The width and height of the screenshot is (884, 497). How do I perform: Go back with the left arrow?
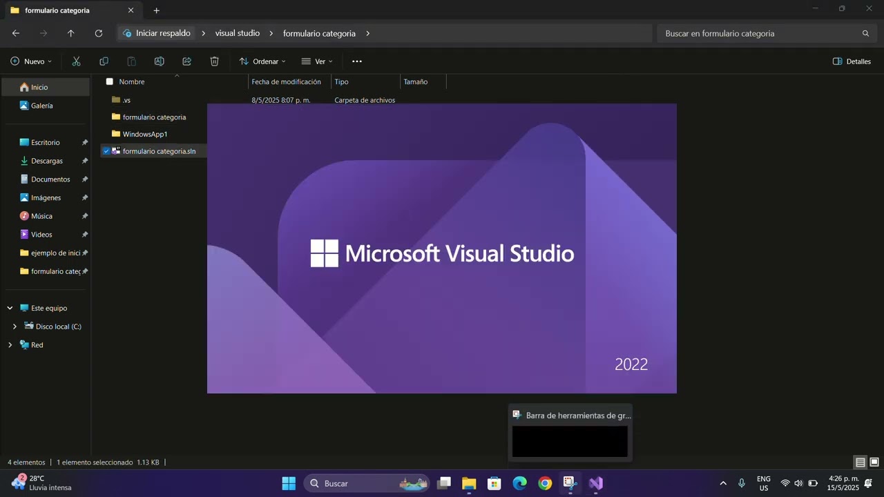coord(16,33)
